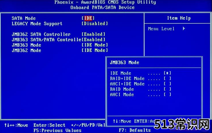Click the F5:Previous Values hint

57,130
